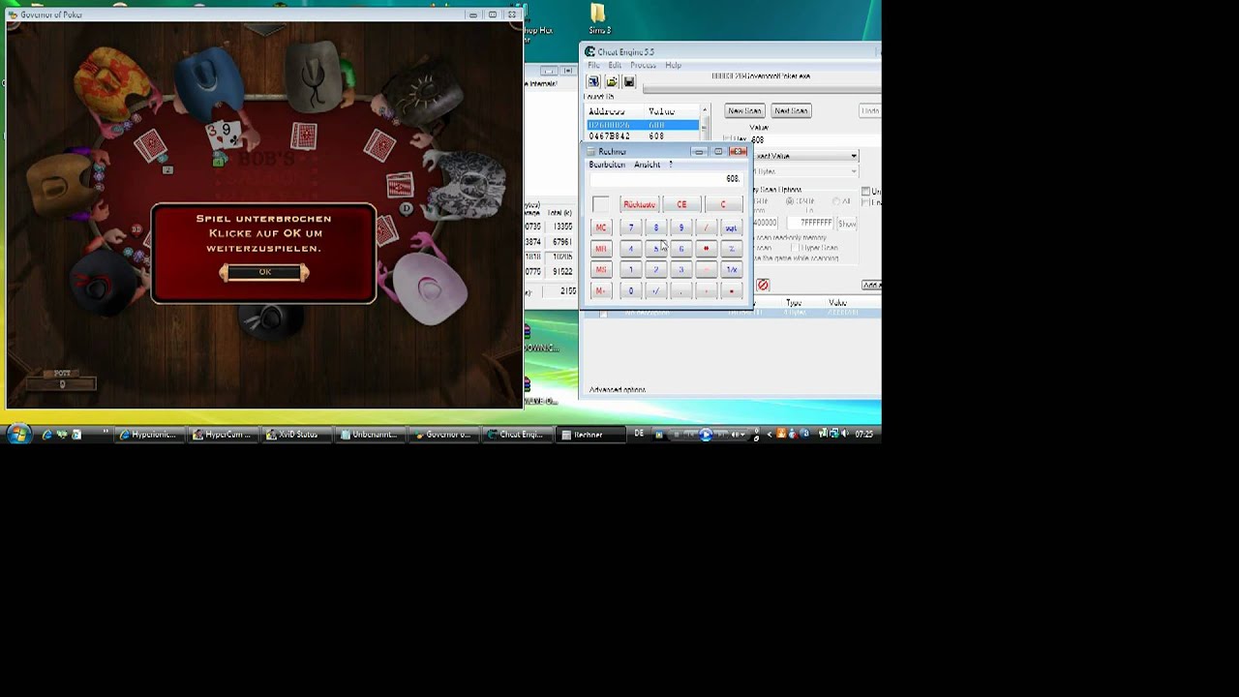Click the calculator Rücktaste button
This screenshot has height=697, width=1239.
tap(639, 204)
